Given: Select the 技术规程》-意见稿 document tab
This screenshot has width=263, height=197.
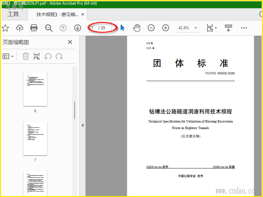Looking at the screenshot, I should (57, 14).
